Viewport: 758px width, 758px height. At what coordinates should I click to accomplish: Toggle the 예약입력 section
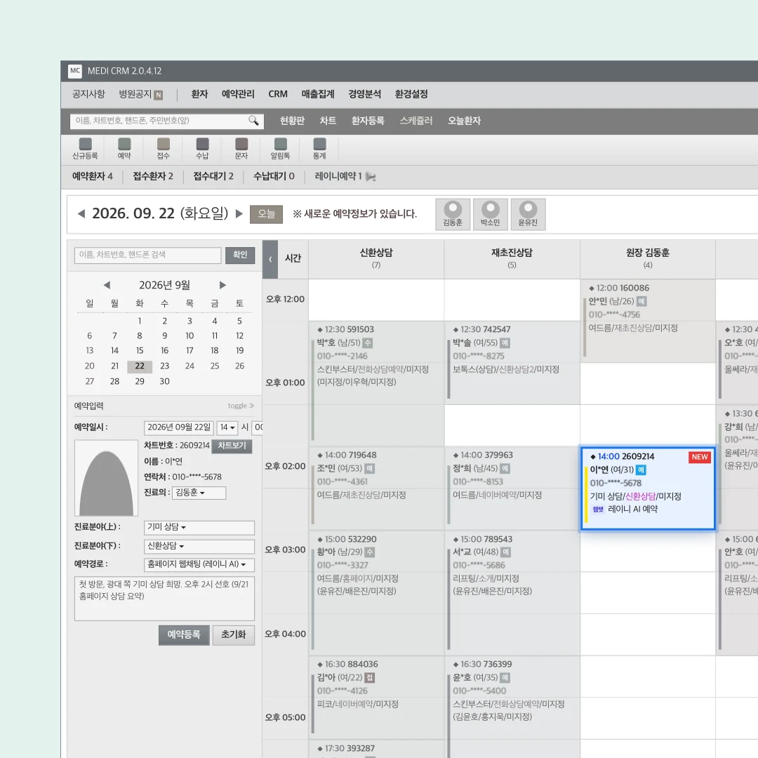coord(241,406)
